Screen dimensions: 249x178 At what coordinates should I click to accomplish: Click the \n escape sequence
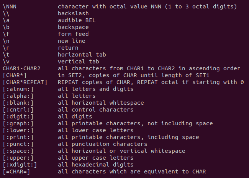(6, 41)
